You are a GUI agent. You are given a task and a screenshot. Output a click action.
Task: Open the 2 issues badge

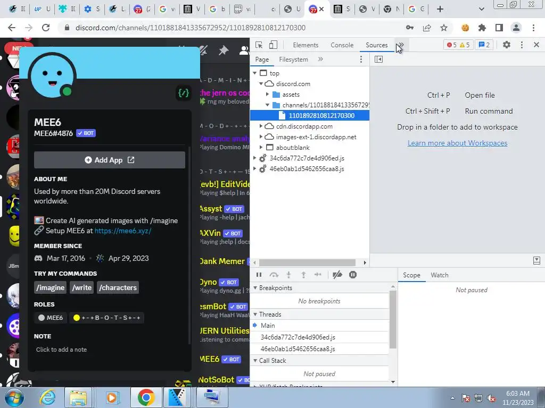pyautogui.click(x=484, y=45)
